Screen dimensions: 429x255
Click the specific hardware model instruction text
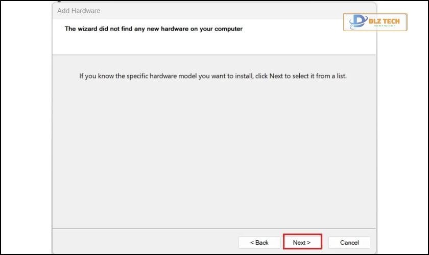point(213,76)
